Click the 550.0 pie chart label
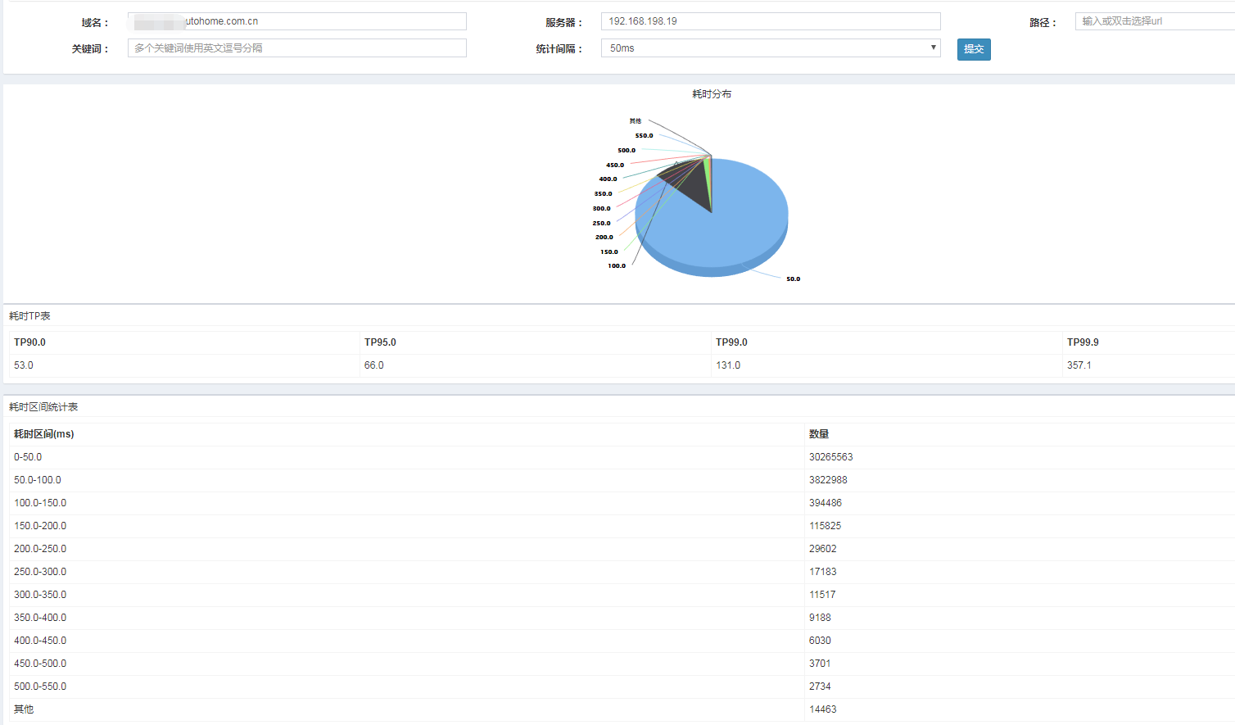 (645, 136)
